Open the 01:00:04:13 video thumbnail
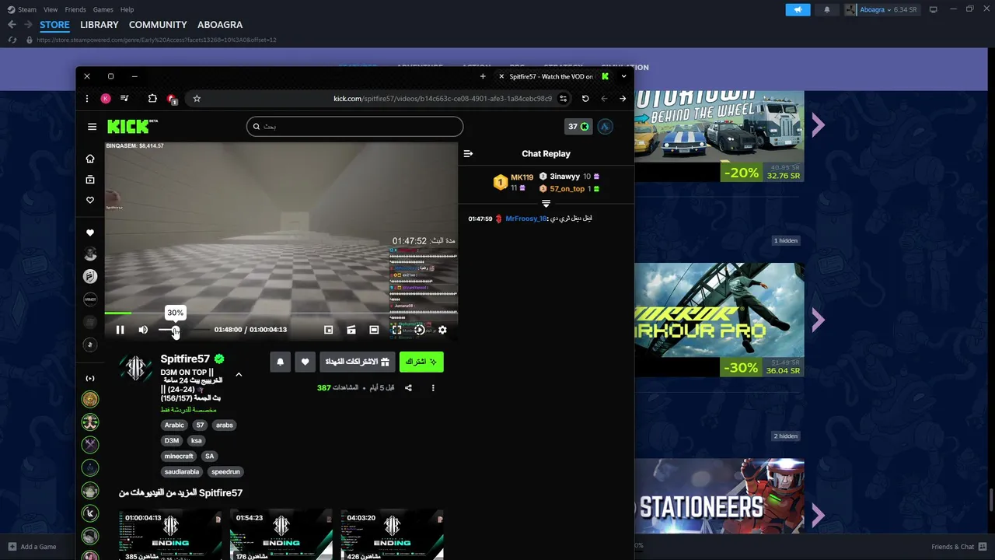This screenshot has height=560, width=995. coord(170,534)
